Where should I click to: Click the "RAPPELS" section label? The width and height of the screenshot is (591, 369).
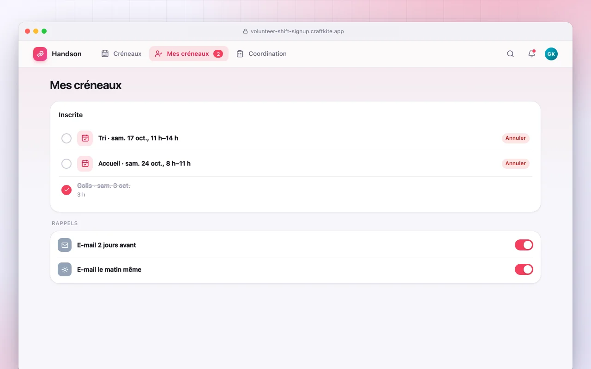coord(65,223)
